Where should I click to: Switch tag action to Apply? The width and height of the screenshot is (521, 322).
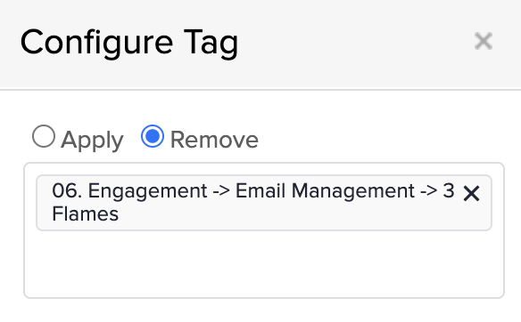point(44,136)
